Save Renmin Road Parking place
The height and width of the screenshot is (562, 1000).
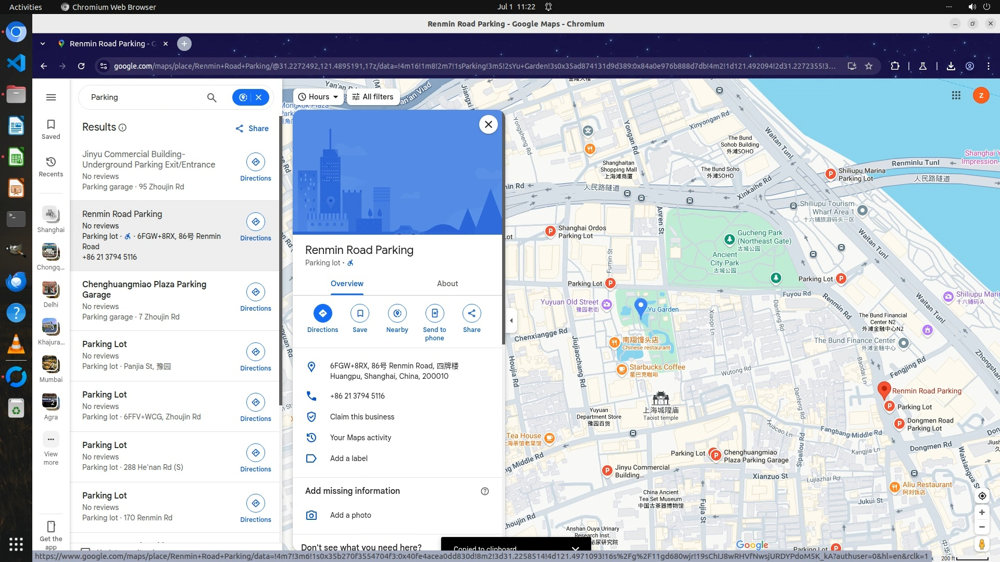360,313
